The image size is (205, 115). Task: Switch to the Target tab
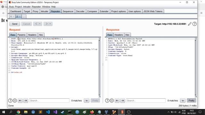(27, 11)
